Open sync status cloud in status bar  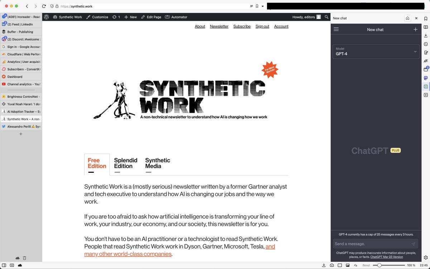point(20,265)
